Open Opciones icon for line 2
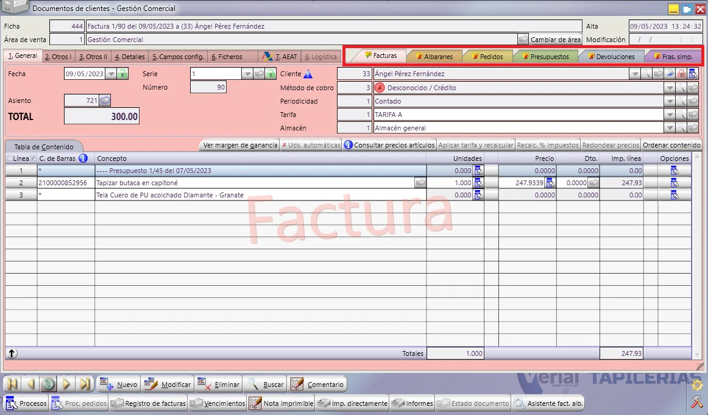Viewport: 708px width, 415px height. point(674,183)
